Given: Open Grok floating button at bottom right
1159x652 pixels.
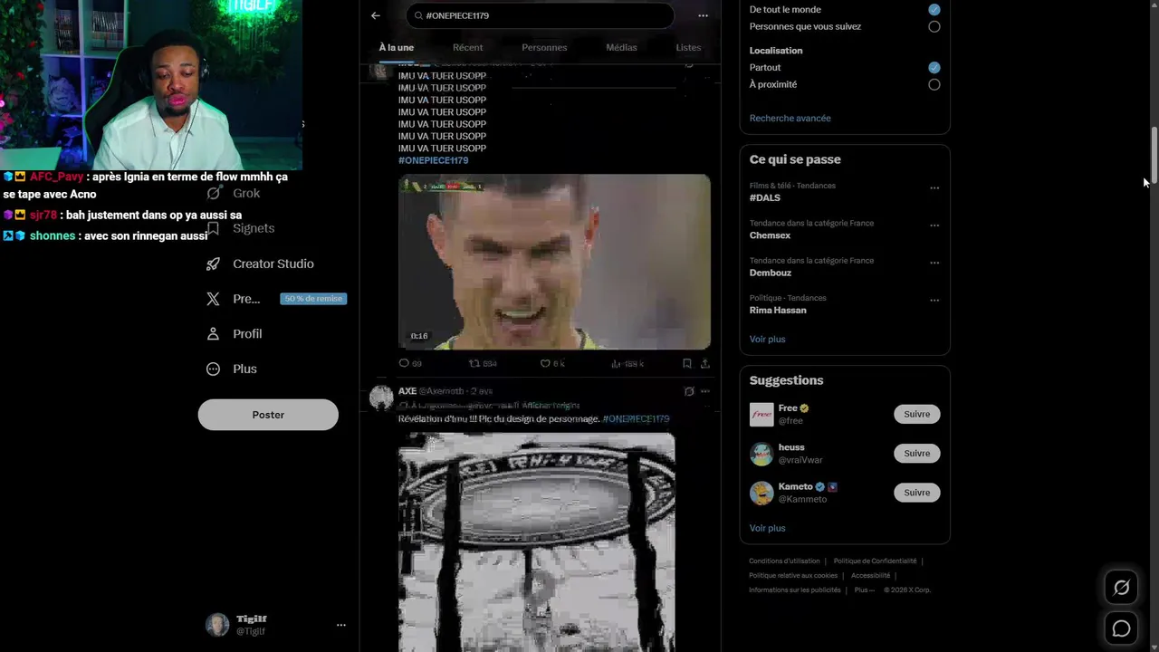Looking at the screenshot, I should click(1121, 588).
